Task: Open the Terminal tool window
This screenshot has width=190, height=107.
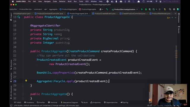Action: 53,103
